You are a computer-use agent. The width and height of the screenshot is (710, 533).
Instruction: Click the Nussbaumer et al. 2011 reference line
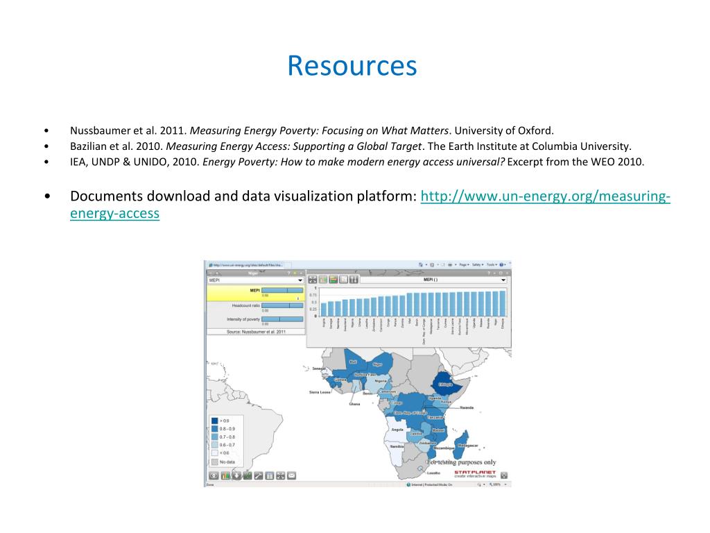click(x=312, y=130)
